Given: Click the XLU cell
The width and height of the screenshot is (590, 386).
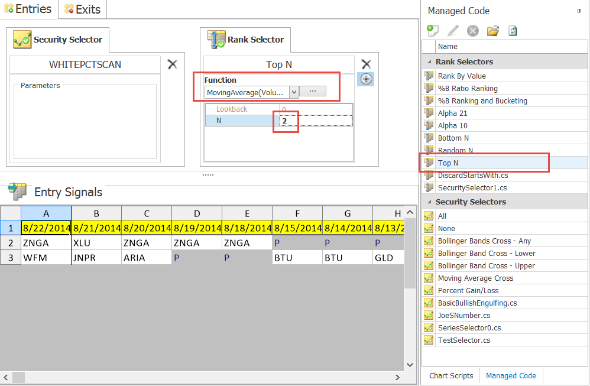Looking at the screenshot, I should point(96,243).
